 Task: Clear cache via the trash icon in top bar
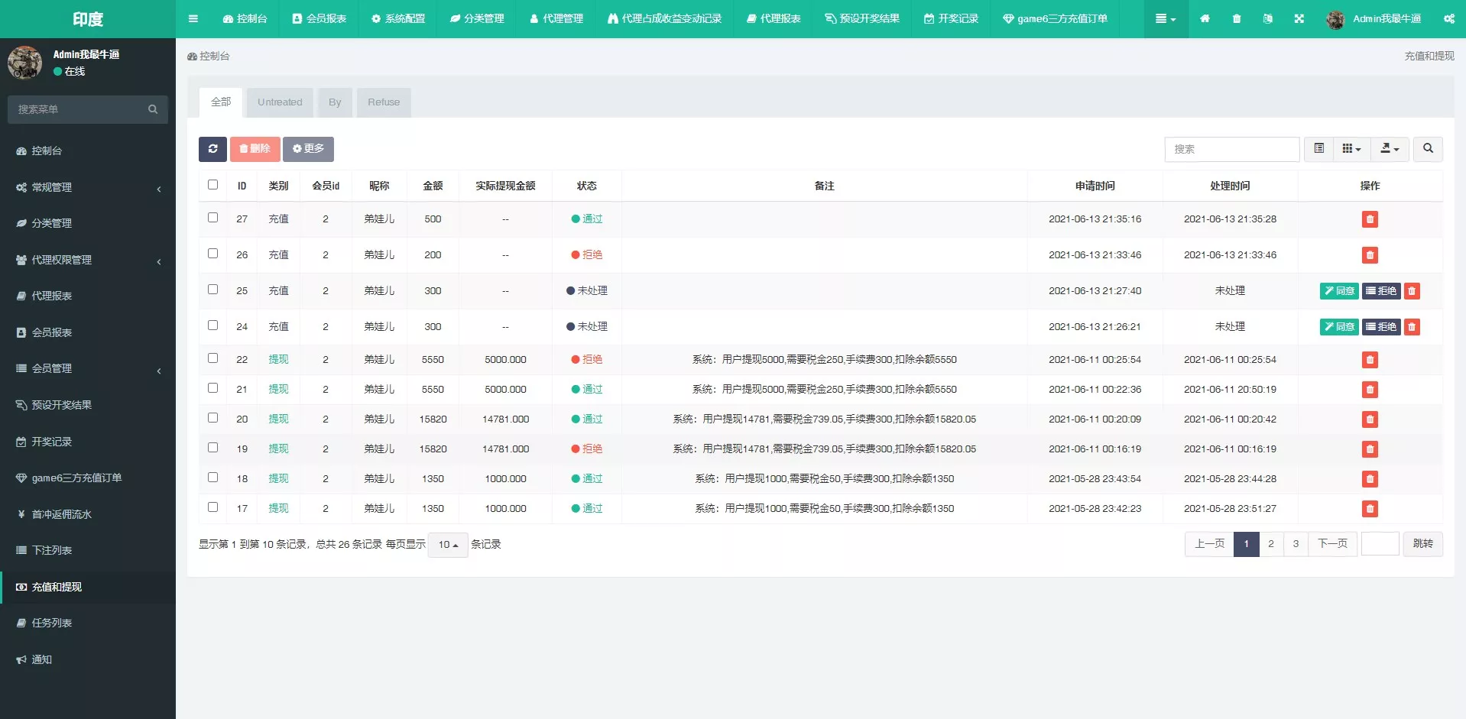point(1237,18)
